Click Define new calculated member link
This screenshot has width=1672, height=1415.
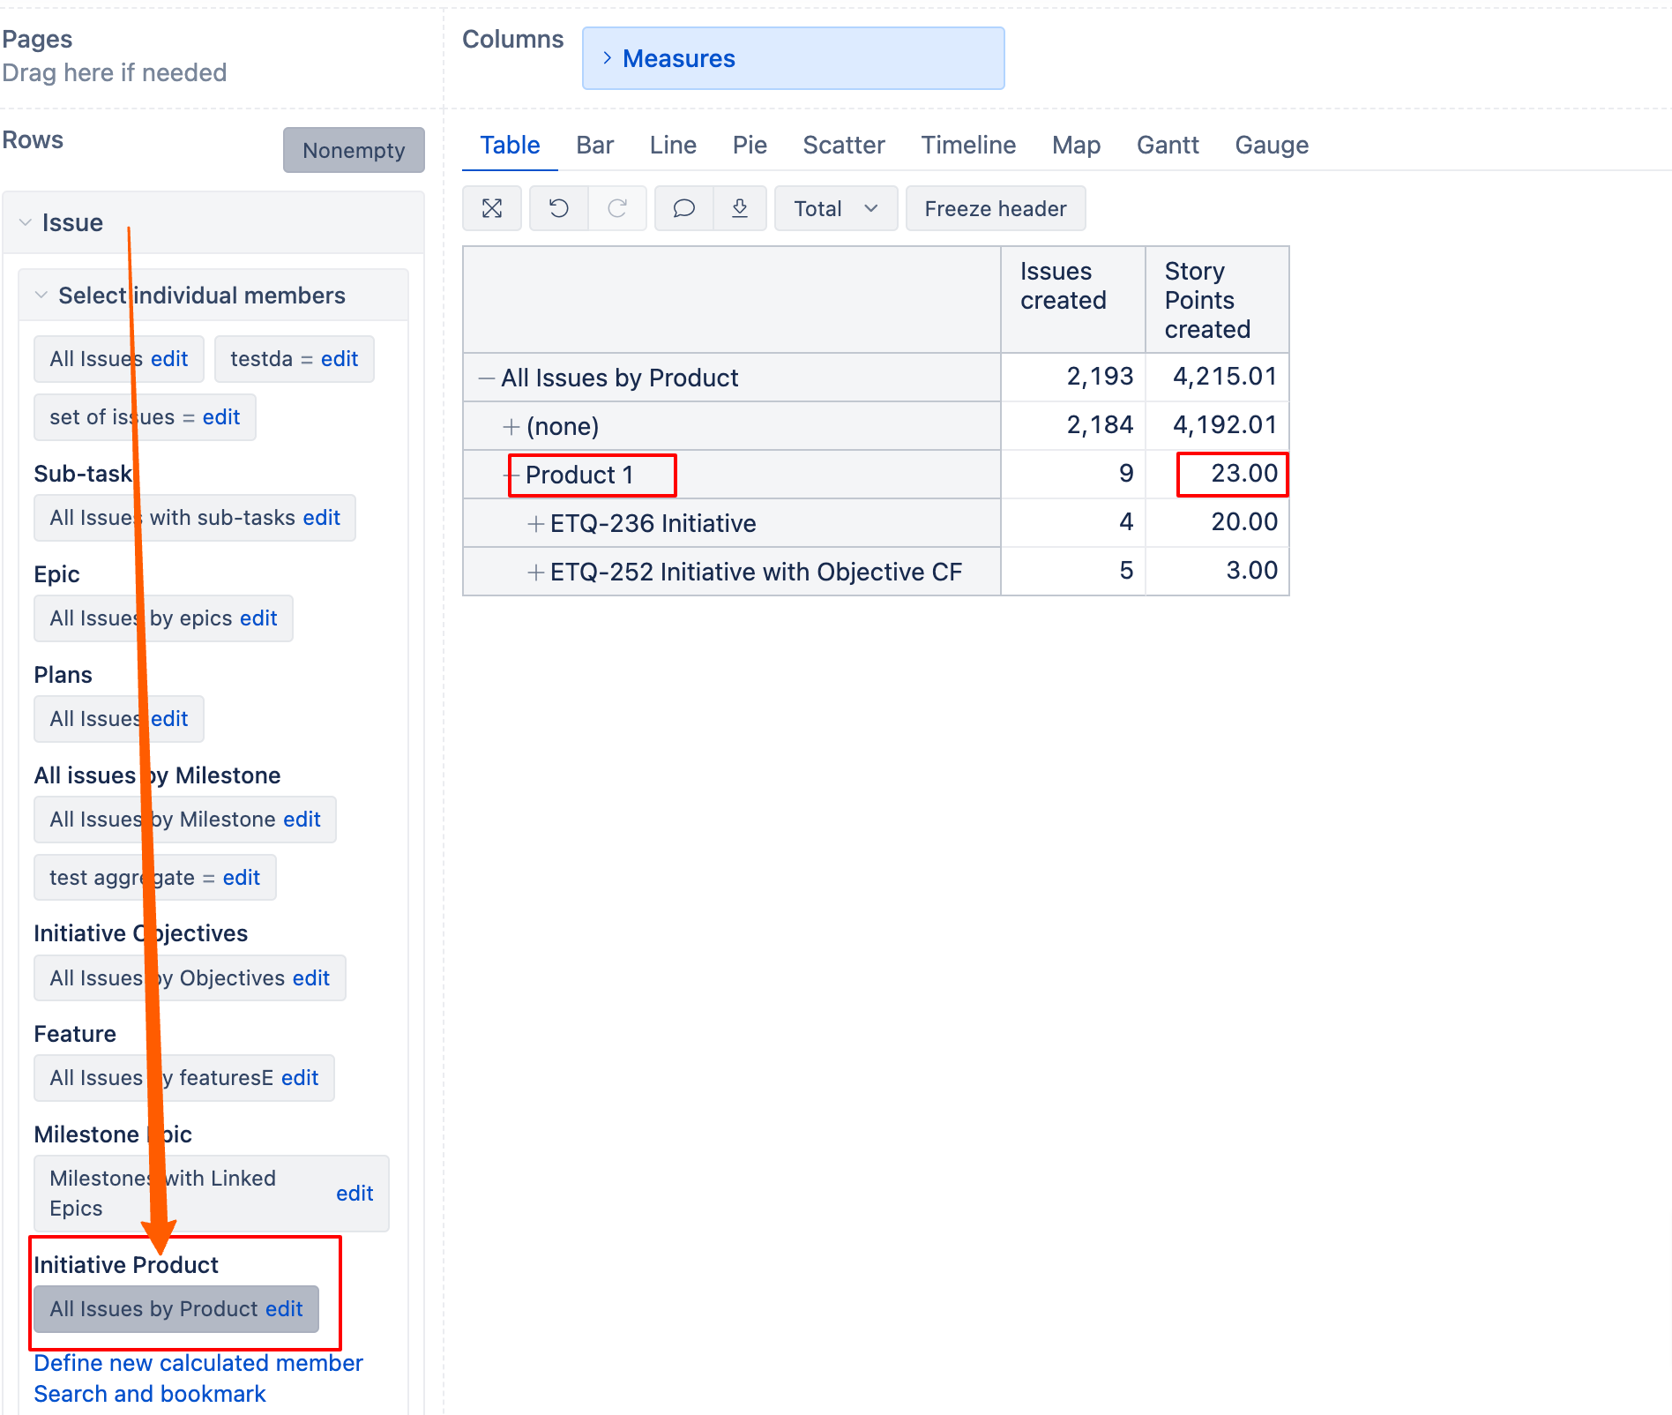[198, 1363]
